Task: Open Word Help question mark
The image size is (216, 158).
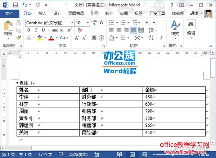Action: tap(172, 5)
